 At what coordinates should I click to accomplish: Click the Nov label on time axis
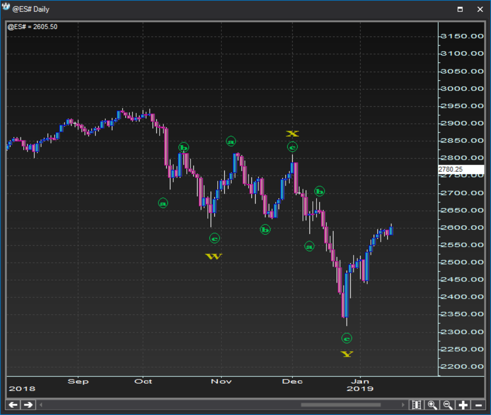tap(221, 382)
